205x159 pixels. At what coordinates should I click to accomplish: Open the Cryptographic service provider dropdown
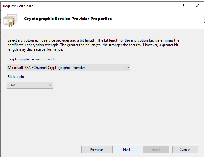click(x=69, y=68)
